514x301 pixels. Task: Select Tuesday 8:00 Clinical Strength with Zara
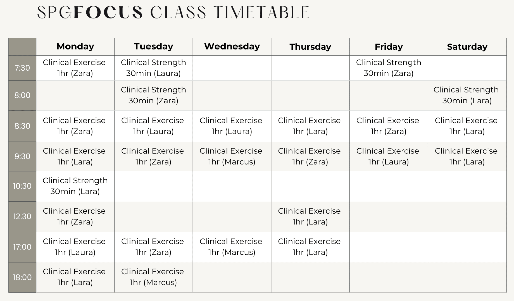[x=153, y=95]
